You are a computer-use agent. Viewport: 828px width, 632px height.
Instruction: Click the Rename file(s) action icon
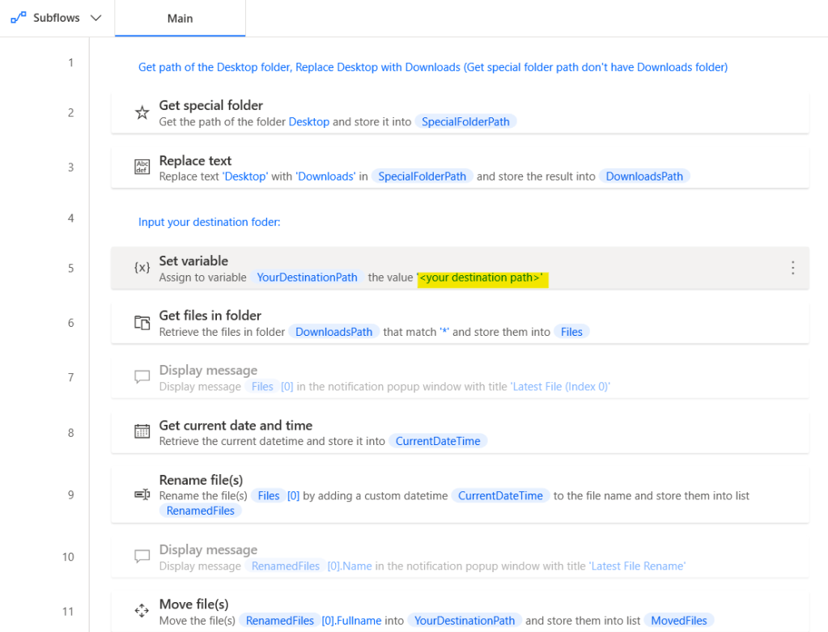click(x=142, y=494)
